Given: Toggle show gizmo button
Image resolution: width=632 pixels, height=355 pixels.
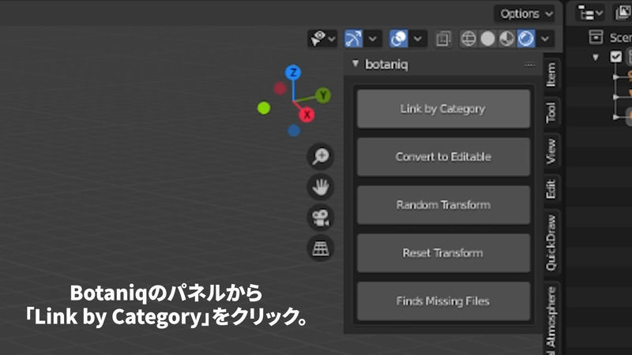Looking at the screenshot, I should (x=353, y=39).
